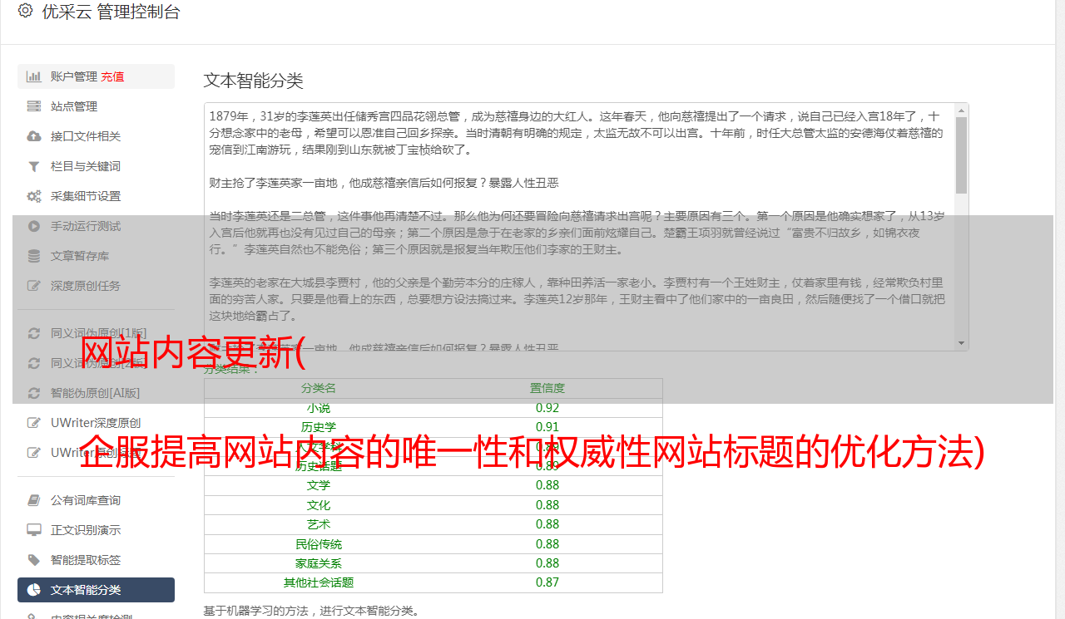The image size is (1065, 619).
Task: Click the monitor icon for 正文识别演示
Action: click(34, 530)
